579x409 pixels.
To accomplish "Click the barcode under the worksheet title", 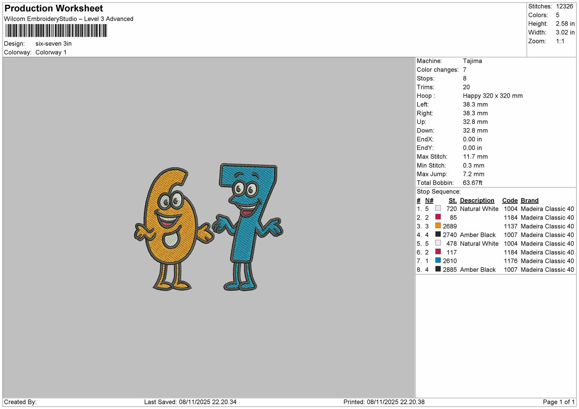I will [x=56, y=31].
